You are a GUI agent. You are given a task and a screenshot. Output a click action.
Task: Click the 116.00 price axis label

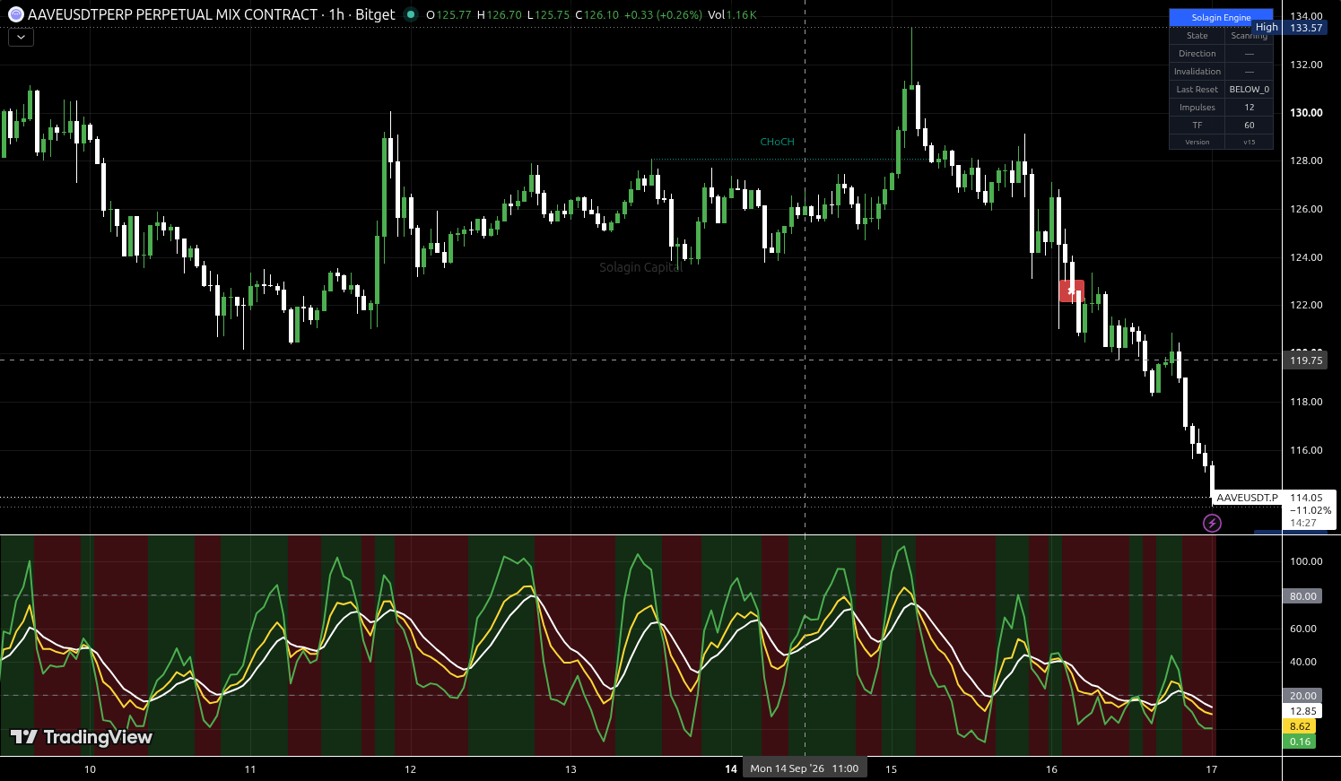pos(1306,450)
